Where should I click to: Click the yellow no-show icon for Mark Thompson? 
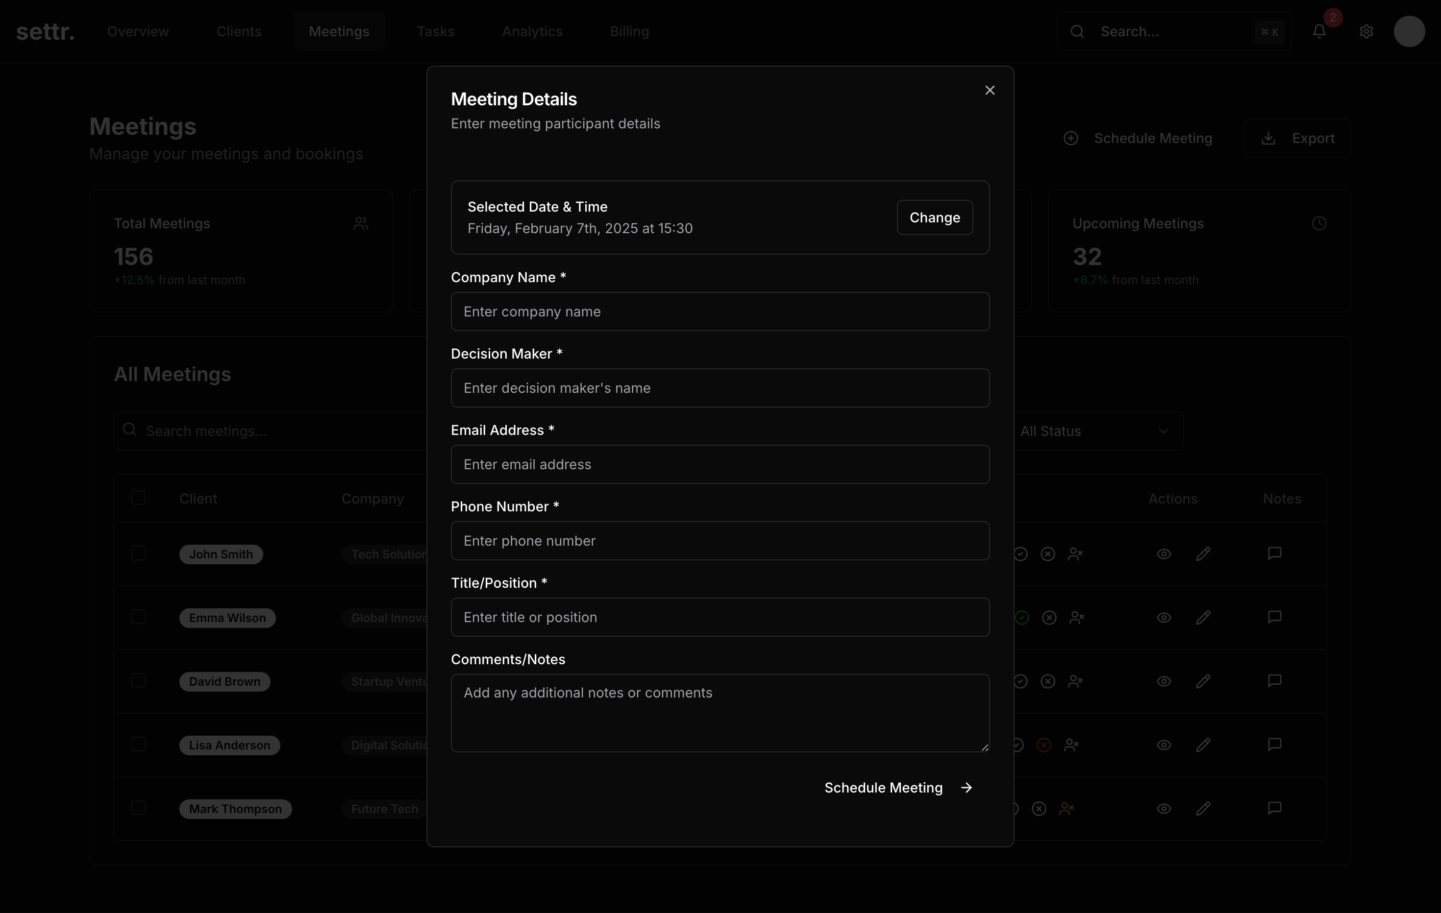point(1067,809)
